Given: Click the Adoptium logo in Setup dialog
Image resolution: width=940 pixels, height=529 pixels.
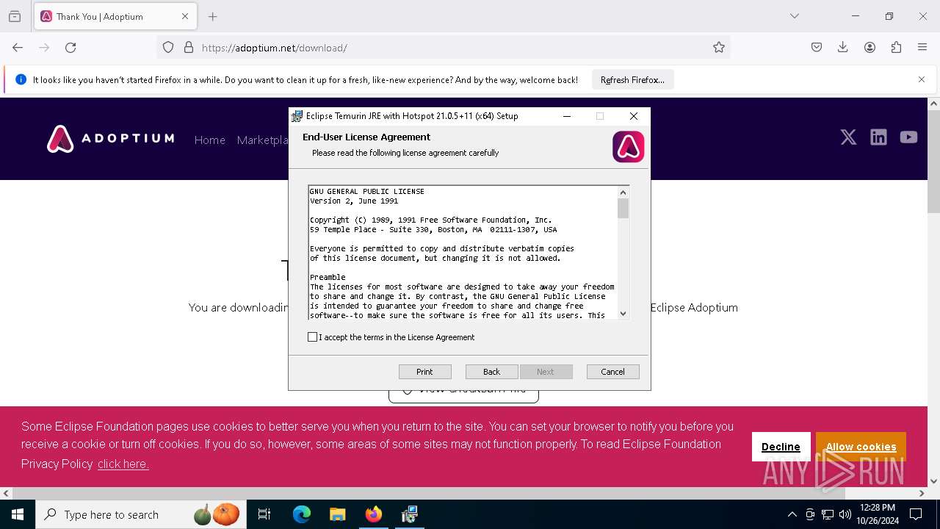Looking at the screenshot, I should 628,146.
